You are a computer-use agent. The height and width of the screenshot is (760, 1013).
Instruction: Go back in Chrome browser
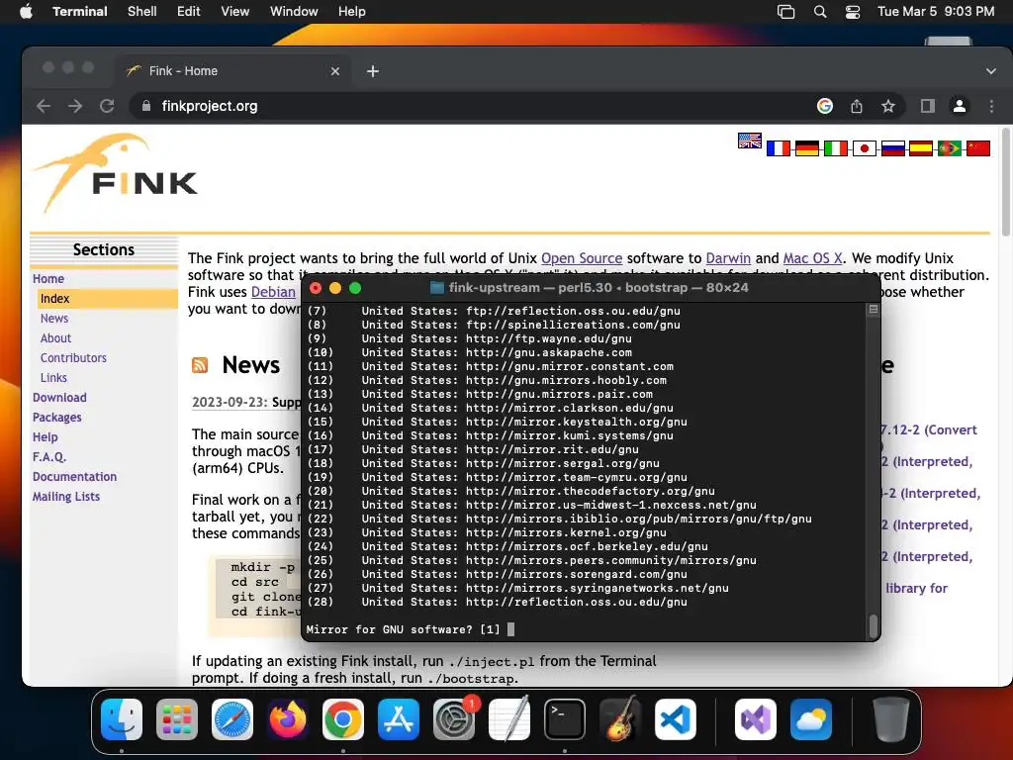44,106
